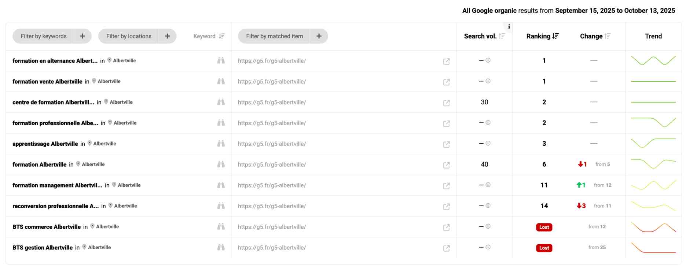
Task: Select keyword reconversion professionnelle A...
Action: (55, 206)
